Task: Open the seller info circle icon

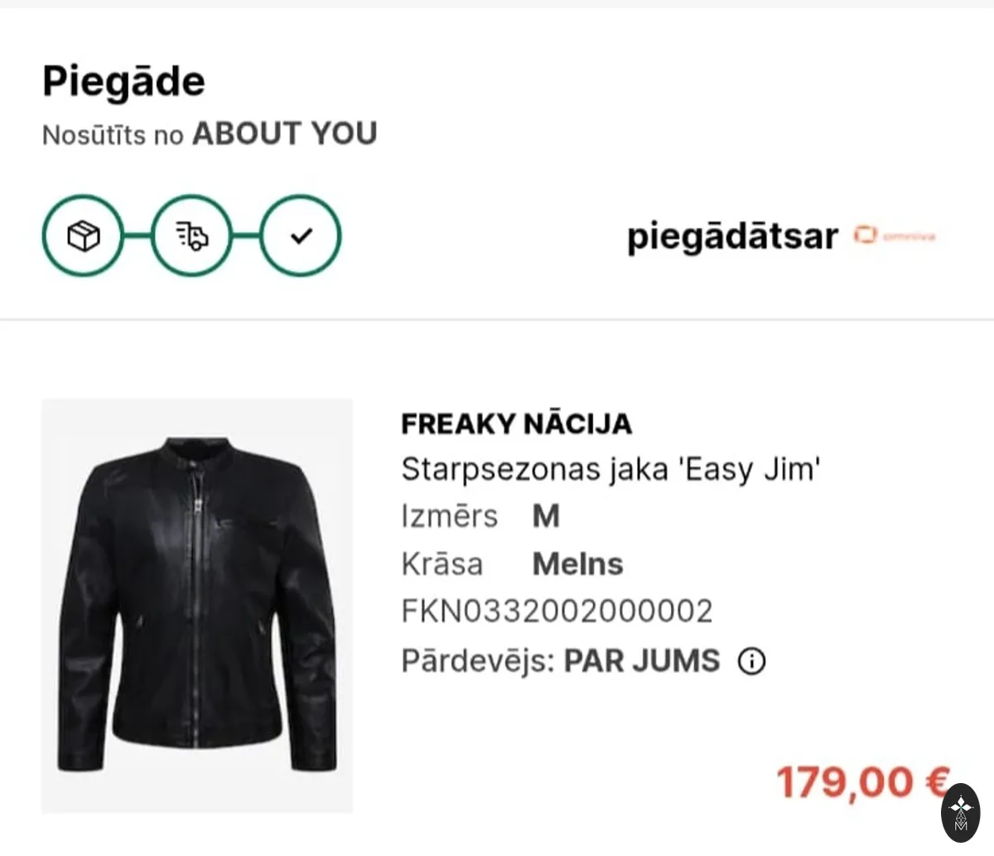Action: click(751, 661)
